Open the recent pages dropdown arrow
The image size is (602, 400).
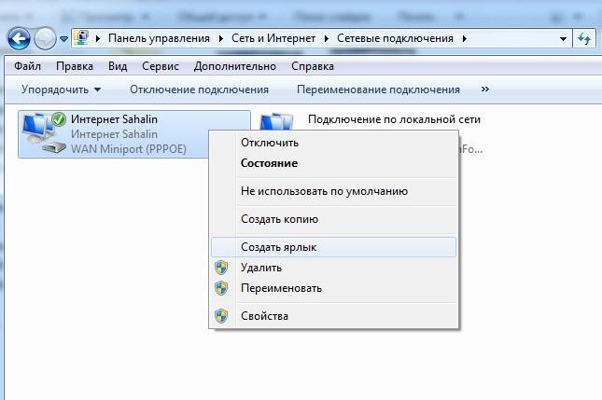coord(63,39)
